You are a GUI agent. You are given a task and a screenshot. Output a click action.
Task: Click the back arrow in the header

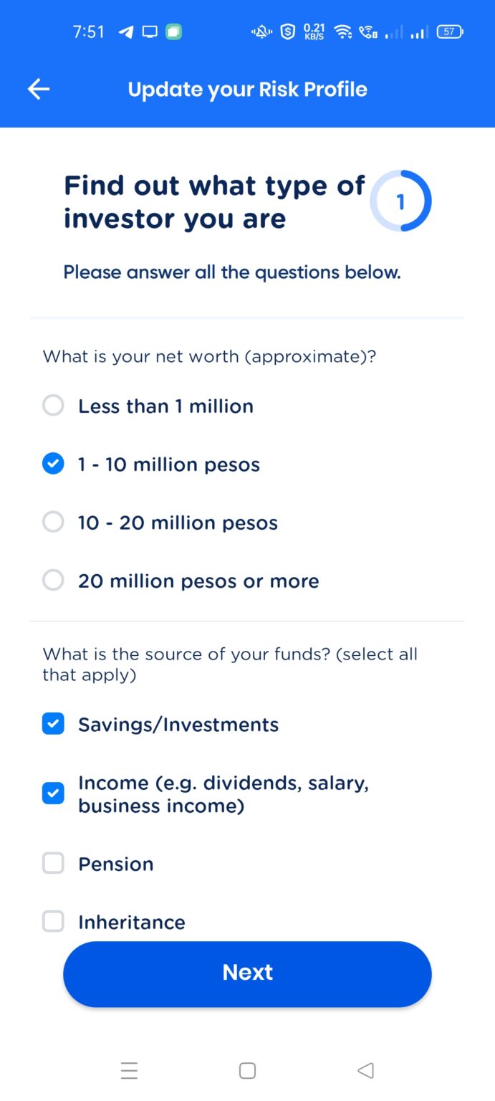point(38,89)
